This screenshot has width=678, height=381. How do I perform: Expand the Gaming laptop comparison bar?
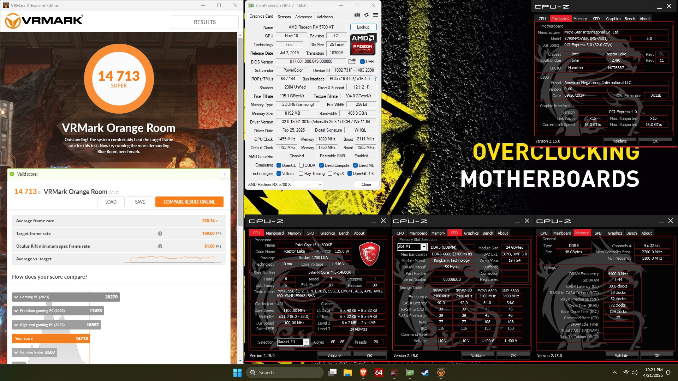tap(34, 352)
